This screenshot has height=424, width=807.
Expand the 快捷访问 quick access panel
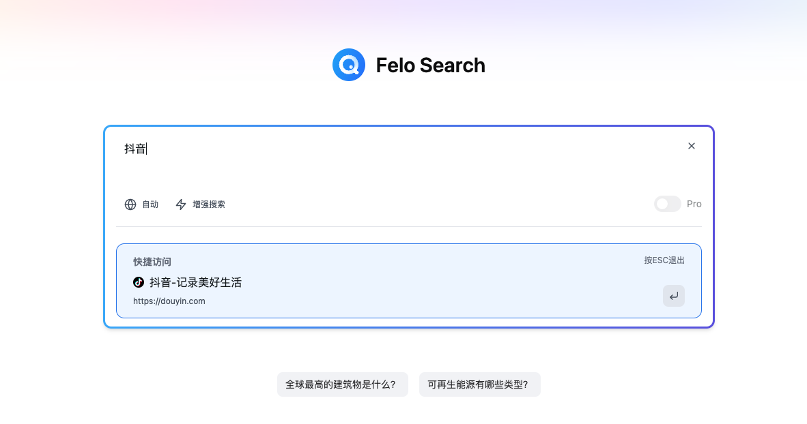pyautogui.click(x=152, y=261)
